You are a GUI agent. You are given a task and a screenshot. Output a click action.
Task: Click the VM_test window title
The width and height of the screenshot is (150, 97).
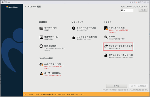click(x=7, y=2)
